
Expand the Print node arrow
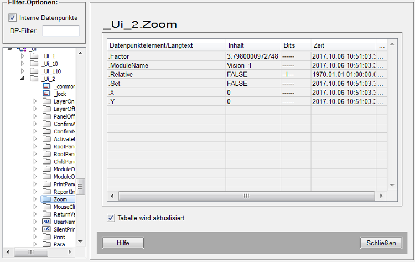pyautogui.click(x=35, y=237)
